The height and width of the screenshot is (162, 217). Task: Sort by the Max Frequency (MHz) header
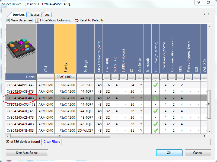click(99, 49)
